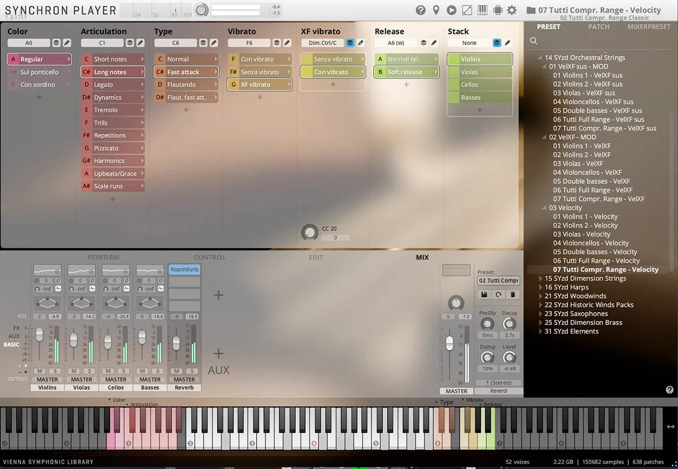Select the Pizzicato articulation
The image size is (678, 469).
click(112, 148)
